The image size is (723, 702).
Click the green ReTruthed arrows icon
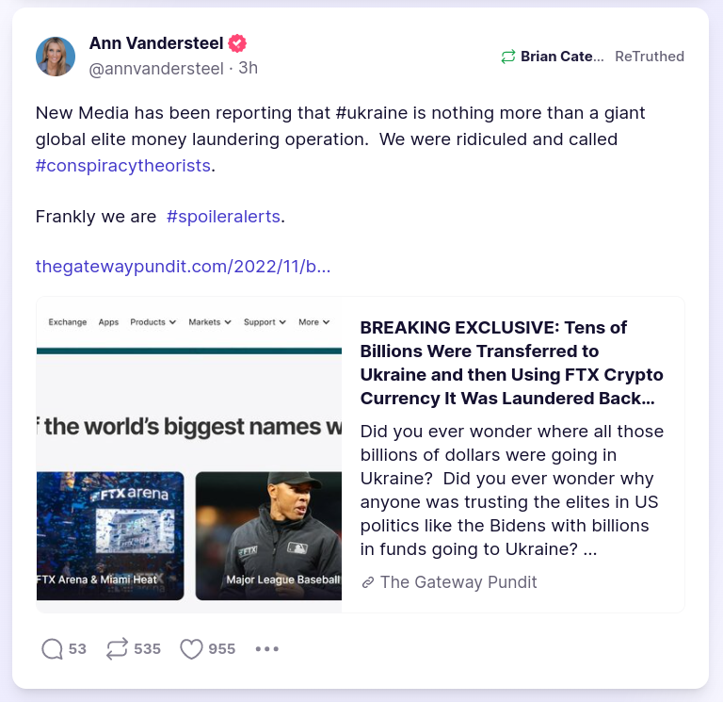point(508,57)
